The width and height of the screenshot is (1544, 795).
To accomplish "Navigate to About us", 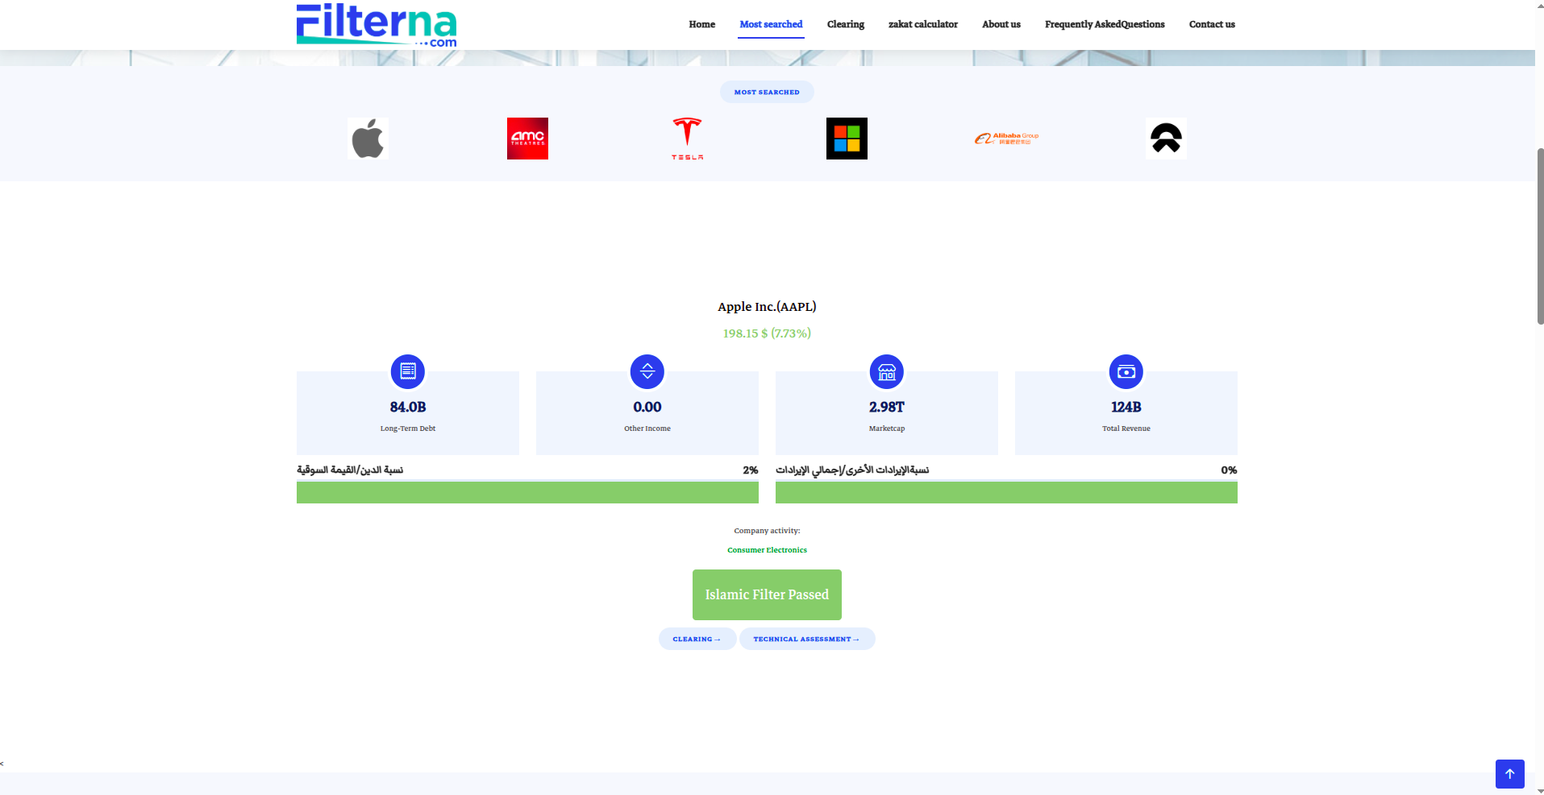I will click(1001, 24).
